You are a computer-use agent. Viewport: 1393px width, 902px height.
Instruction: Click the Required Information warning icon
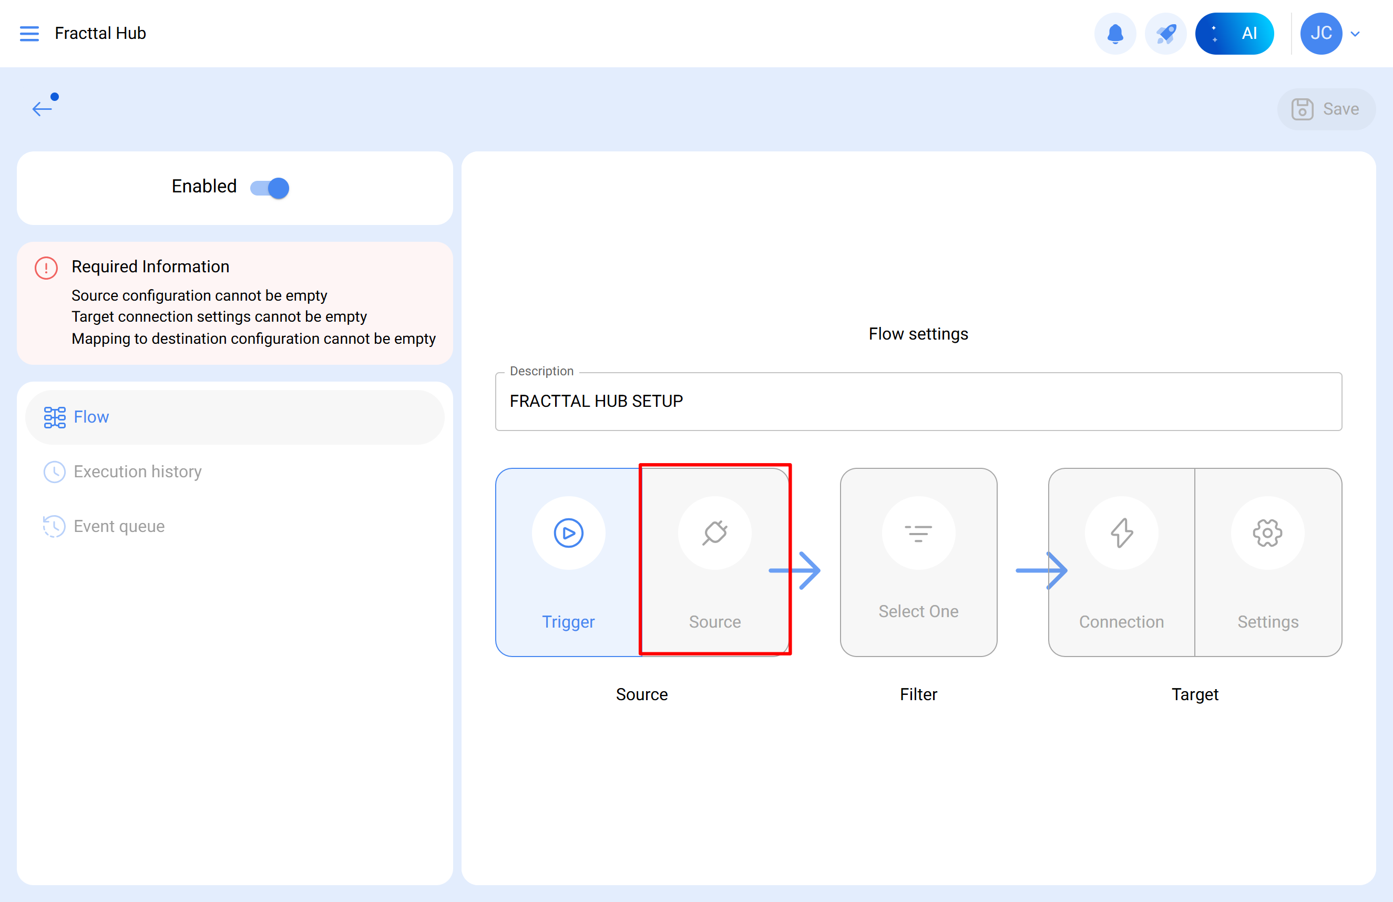pos(46,268)
